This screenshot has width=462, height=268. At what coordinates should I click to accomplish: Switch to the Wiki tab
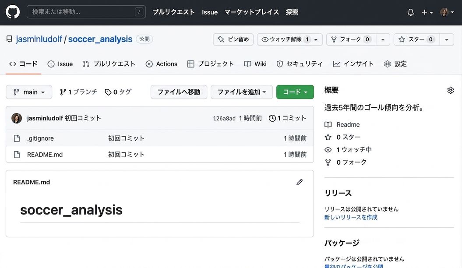255,64
